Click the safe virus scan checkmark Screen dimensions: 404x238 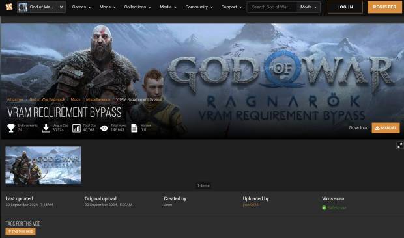pos(324,207)
